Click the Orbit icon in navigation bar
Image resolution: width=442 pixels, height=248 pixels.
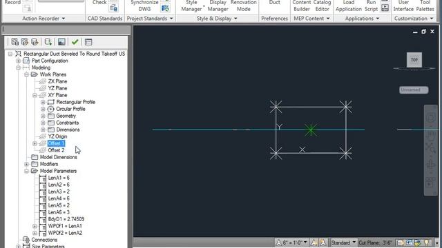[x=431, y=165]
